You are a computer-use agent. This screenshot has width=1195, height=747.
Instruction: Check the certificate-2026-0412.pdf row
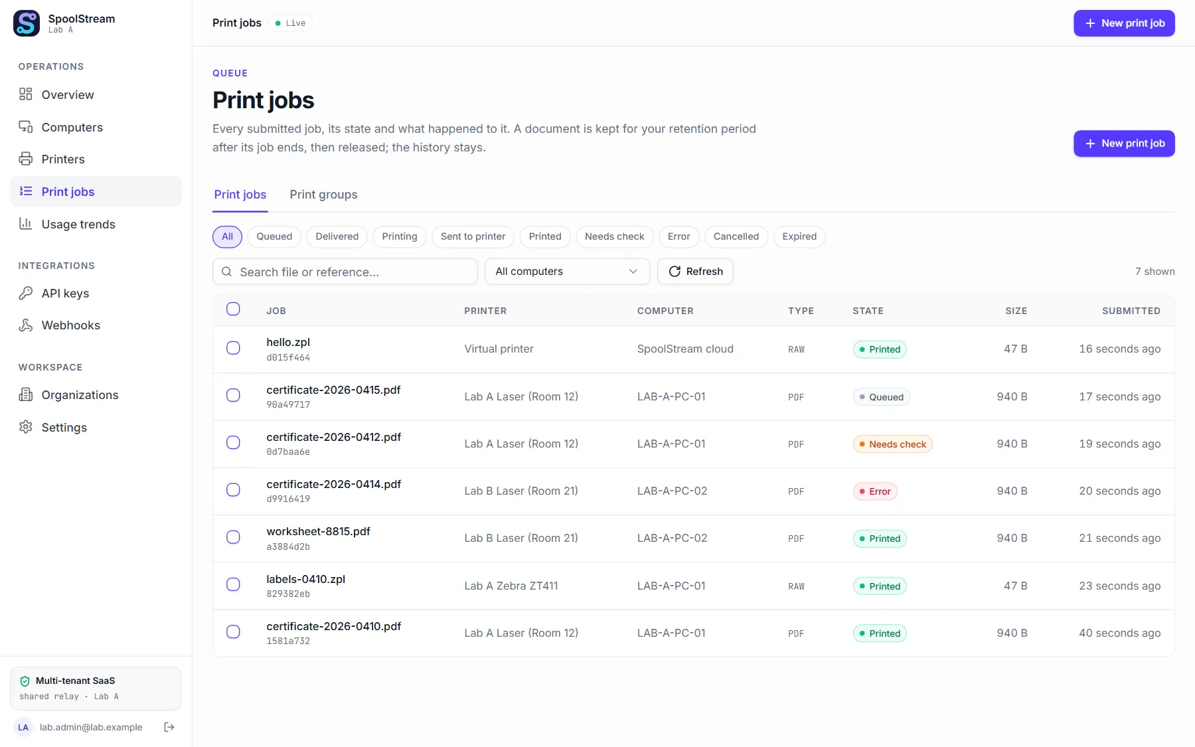pos(233,442)
